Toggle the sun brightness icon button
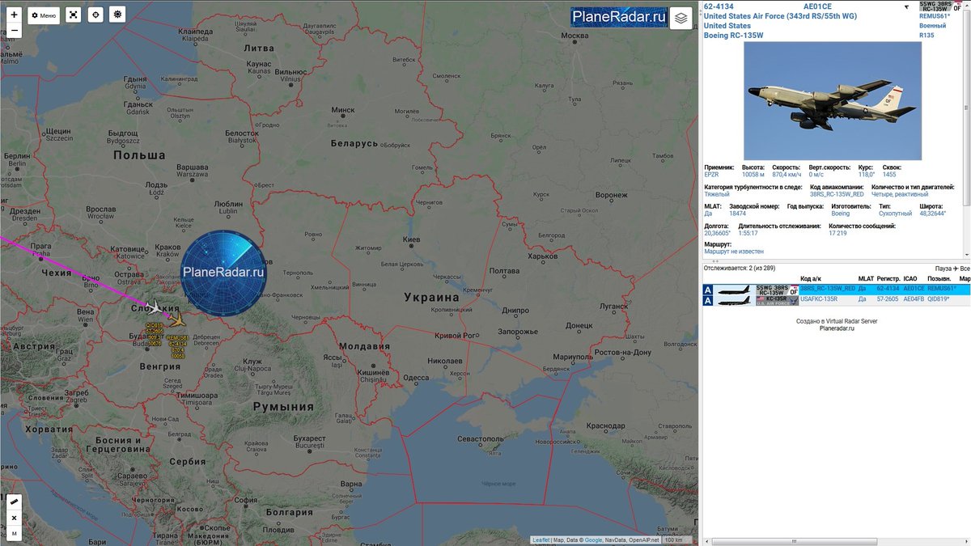 coord(117,15)
